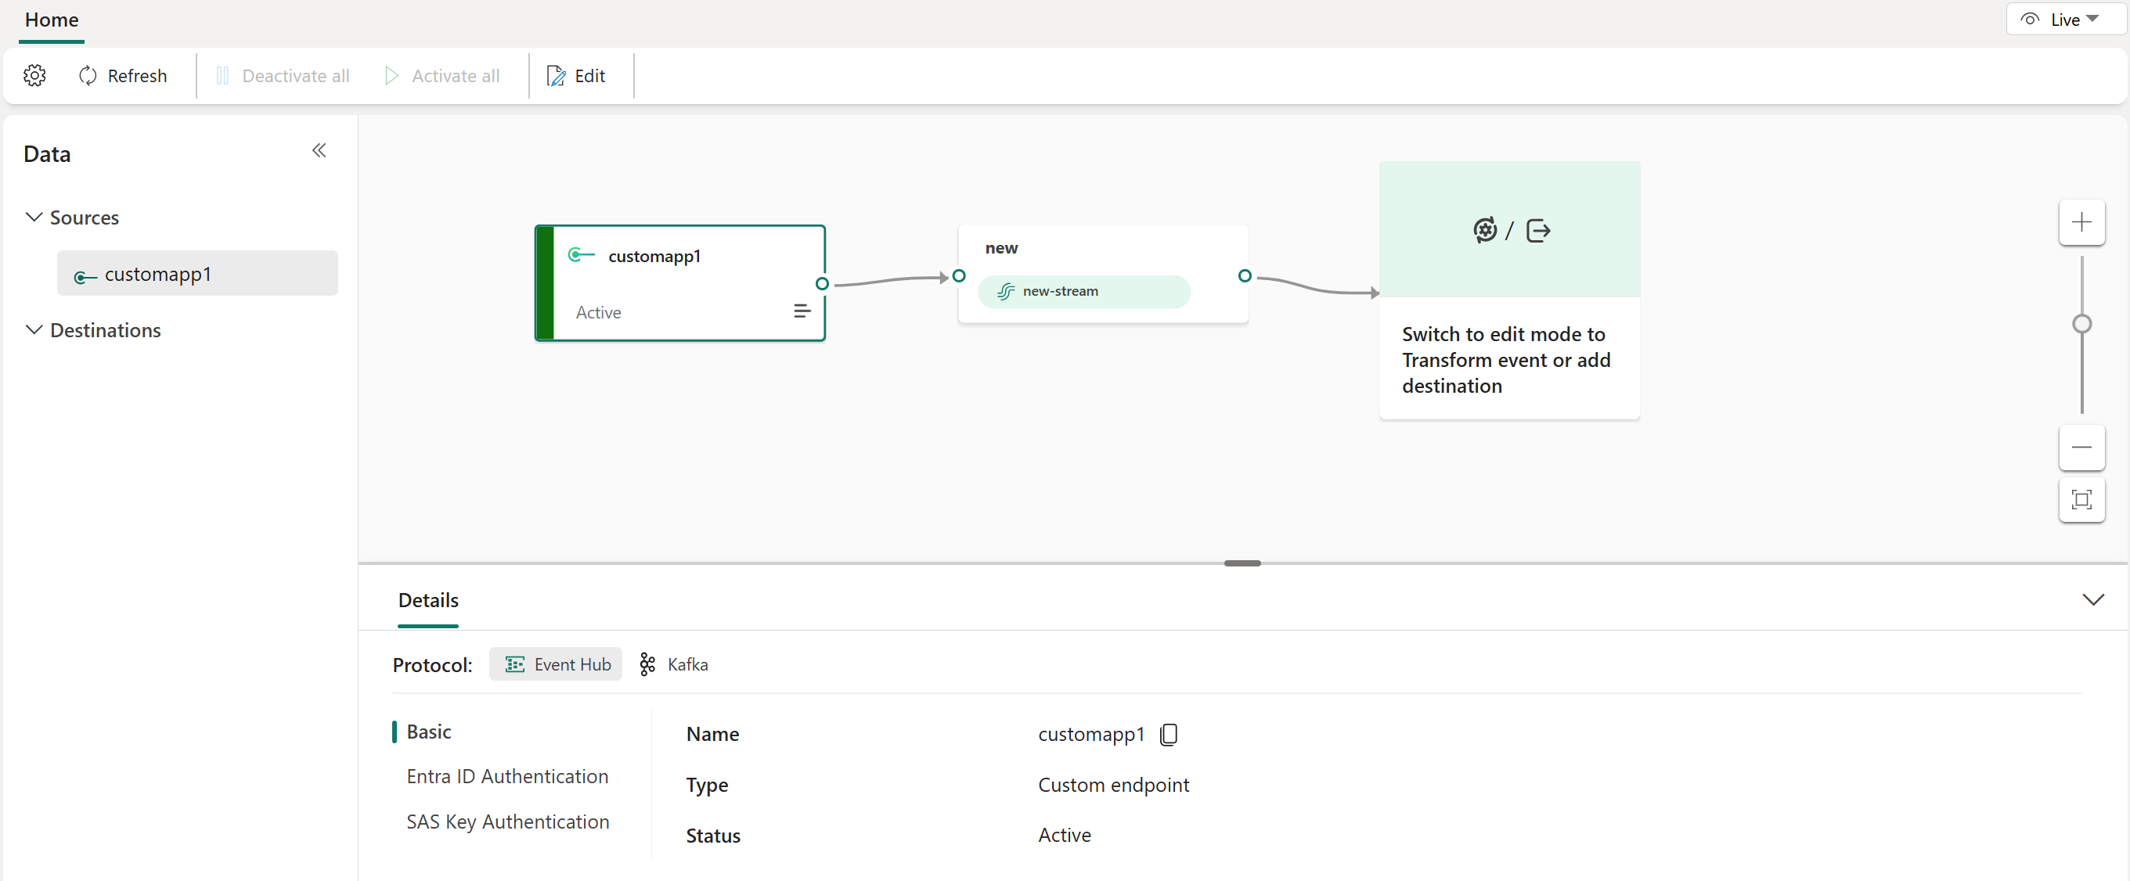Select the Event Hub protocol tab
The height and width of the screenshot is (881, 2130).
557,663
